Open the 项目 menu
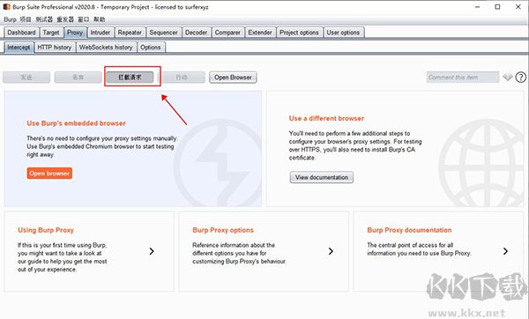This screenshot has height=319, width=529. 26,19
